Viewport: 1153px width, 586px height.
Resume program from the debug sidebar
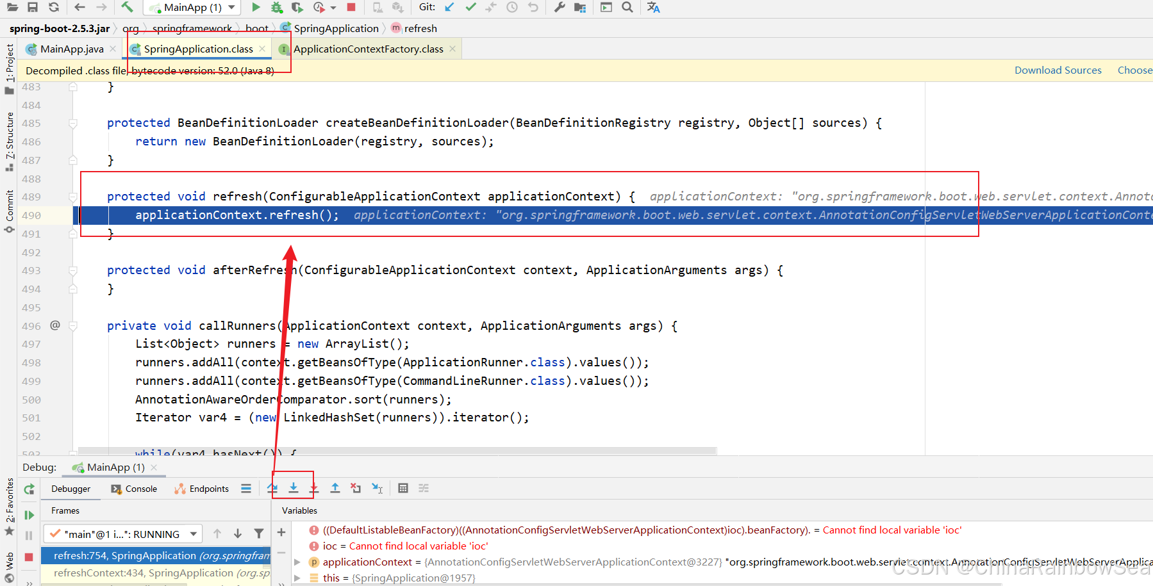pos(29,515)
